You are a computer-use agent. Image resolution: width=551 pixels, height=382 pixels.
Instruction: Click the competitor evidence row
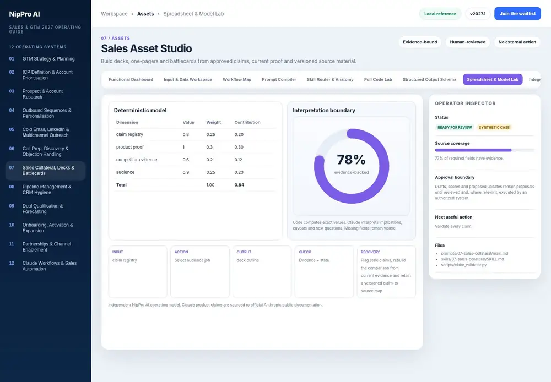195,160
